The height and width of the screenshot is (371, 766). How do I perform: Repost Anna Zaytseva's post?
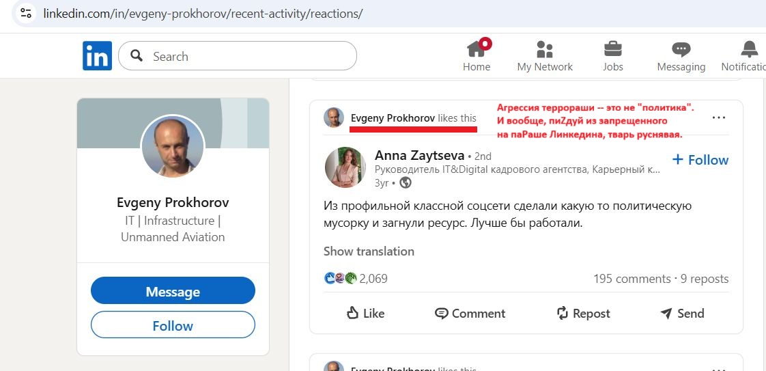point(583,313)
